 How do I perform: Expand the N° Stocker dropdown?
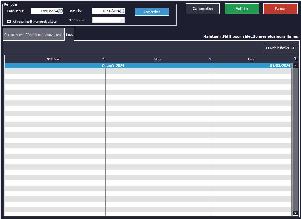click(122, 20)
